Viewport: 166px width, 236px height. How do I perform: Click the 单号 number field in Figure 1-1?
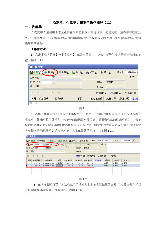point(132,72)
